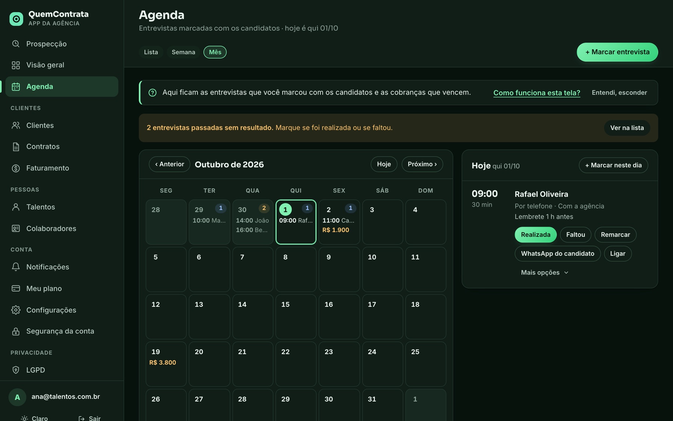
Task: Click the Notificações bell icon
Action: pos(16,267)
